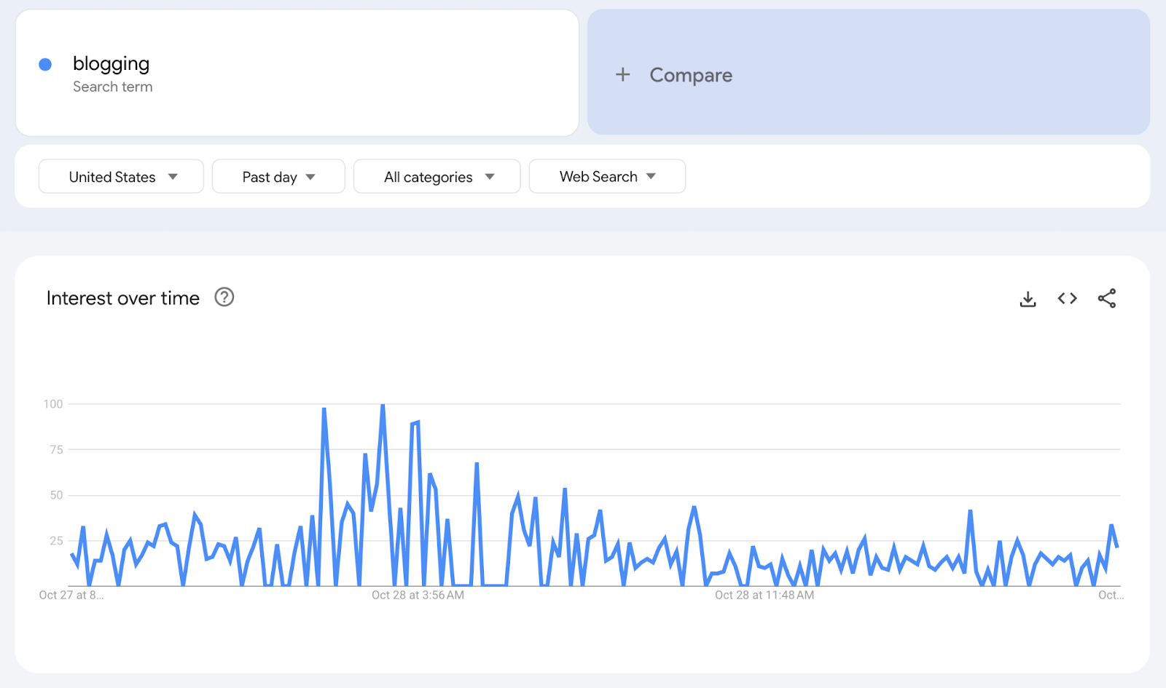Click the plus icon beside Compare
This screenshot has height=688, width=1166.
pos(622,74)
